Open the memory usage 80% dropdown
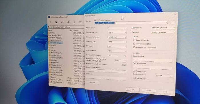 coord(121,61)
